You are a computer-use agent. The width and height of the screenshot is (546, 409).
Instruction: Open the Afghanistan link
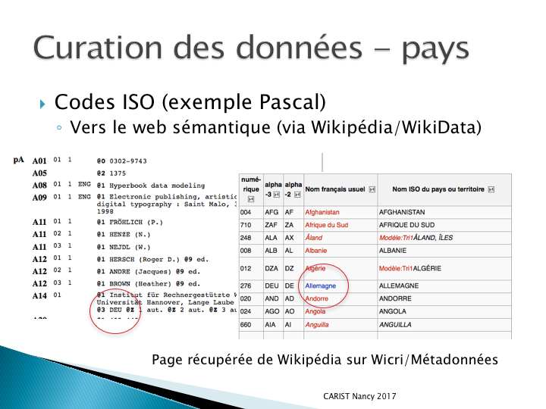tap(322, 212)
